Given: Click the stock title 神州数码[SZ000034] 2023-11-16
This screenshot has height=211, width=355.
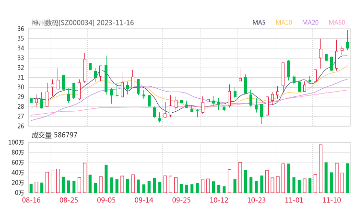Looking at the screenshot, I should [x=83, y=23].
